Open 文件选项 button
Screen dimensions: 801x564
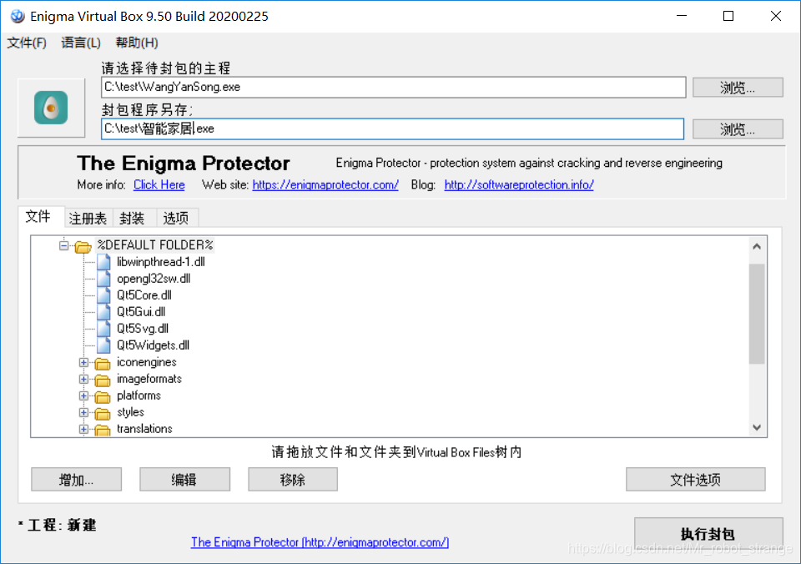point(696,479)
